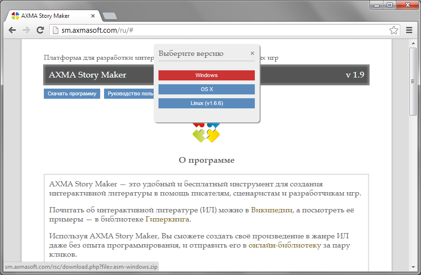Select the AXMA Story Maker tab
The image size is (421, 275).
tap(53, 16)
